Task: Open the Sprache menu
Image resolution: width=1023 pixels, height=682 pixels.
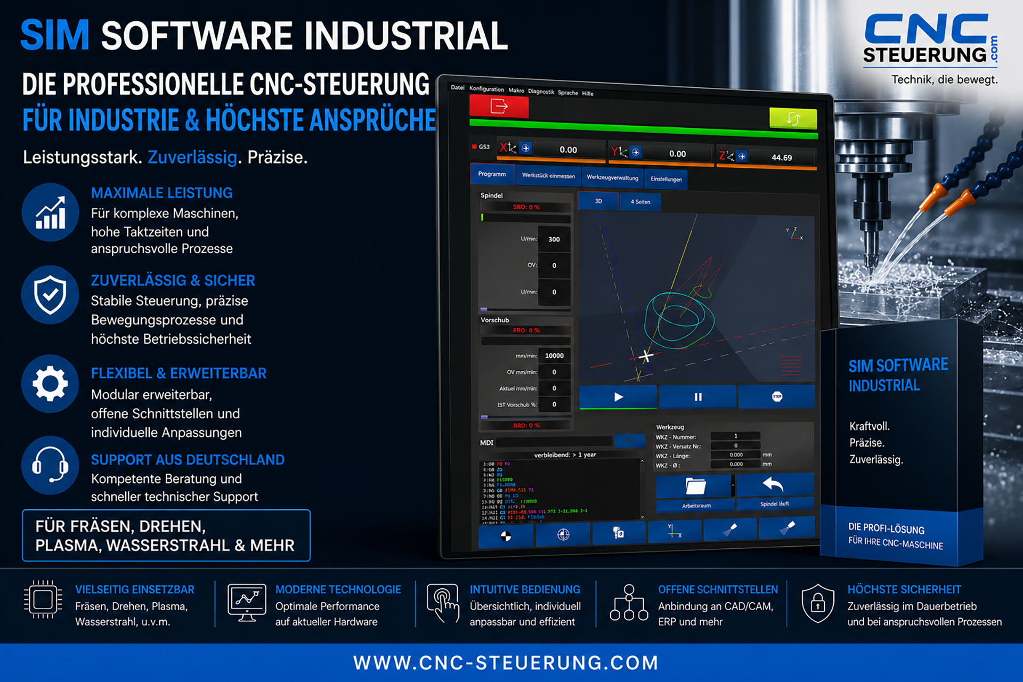Action: coord(568,93)
